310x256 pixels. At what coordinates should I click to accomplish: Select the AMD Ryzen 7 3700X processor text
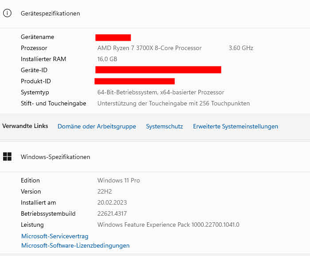tap(150, 48)
